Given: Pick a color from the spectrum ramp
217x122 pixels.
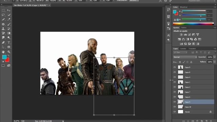Looking at the screenshot, I should coord(193,24).
